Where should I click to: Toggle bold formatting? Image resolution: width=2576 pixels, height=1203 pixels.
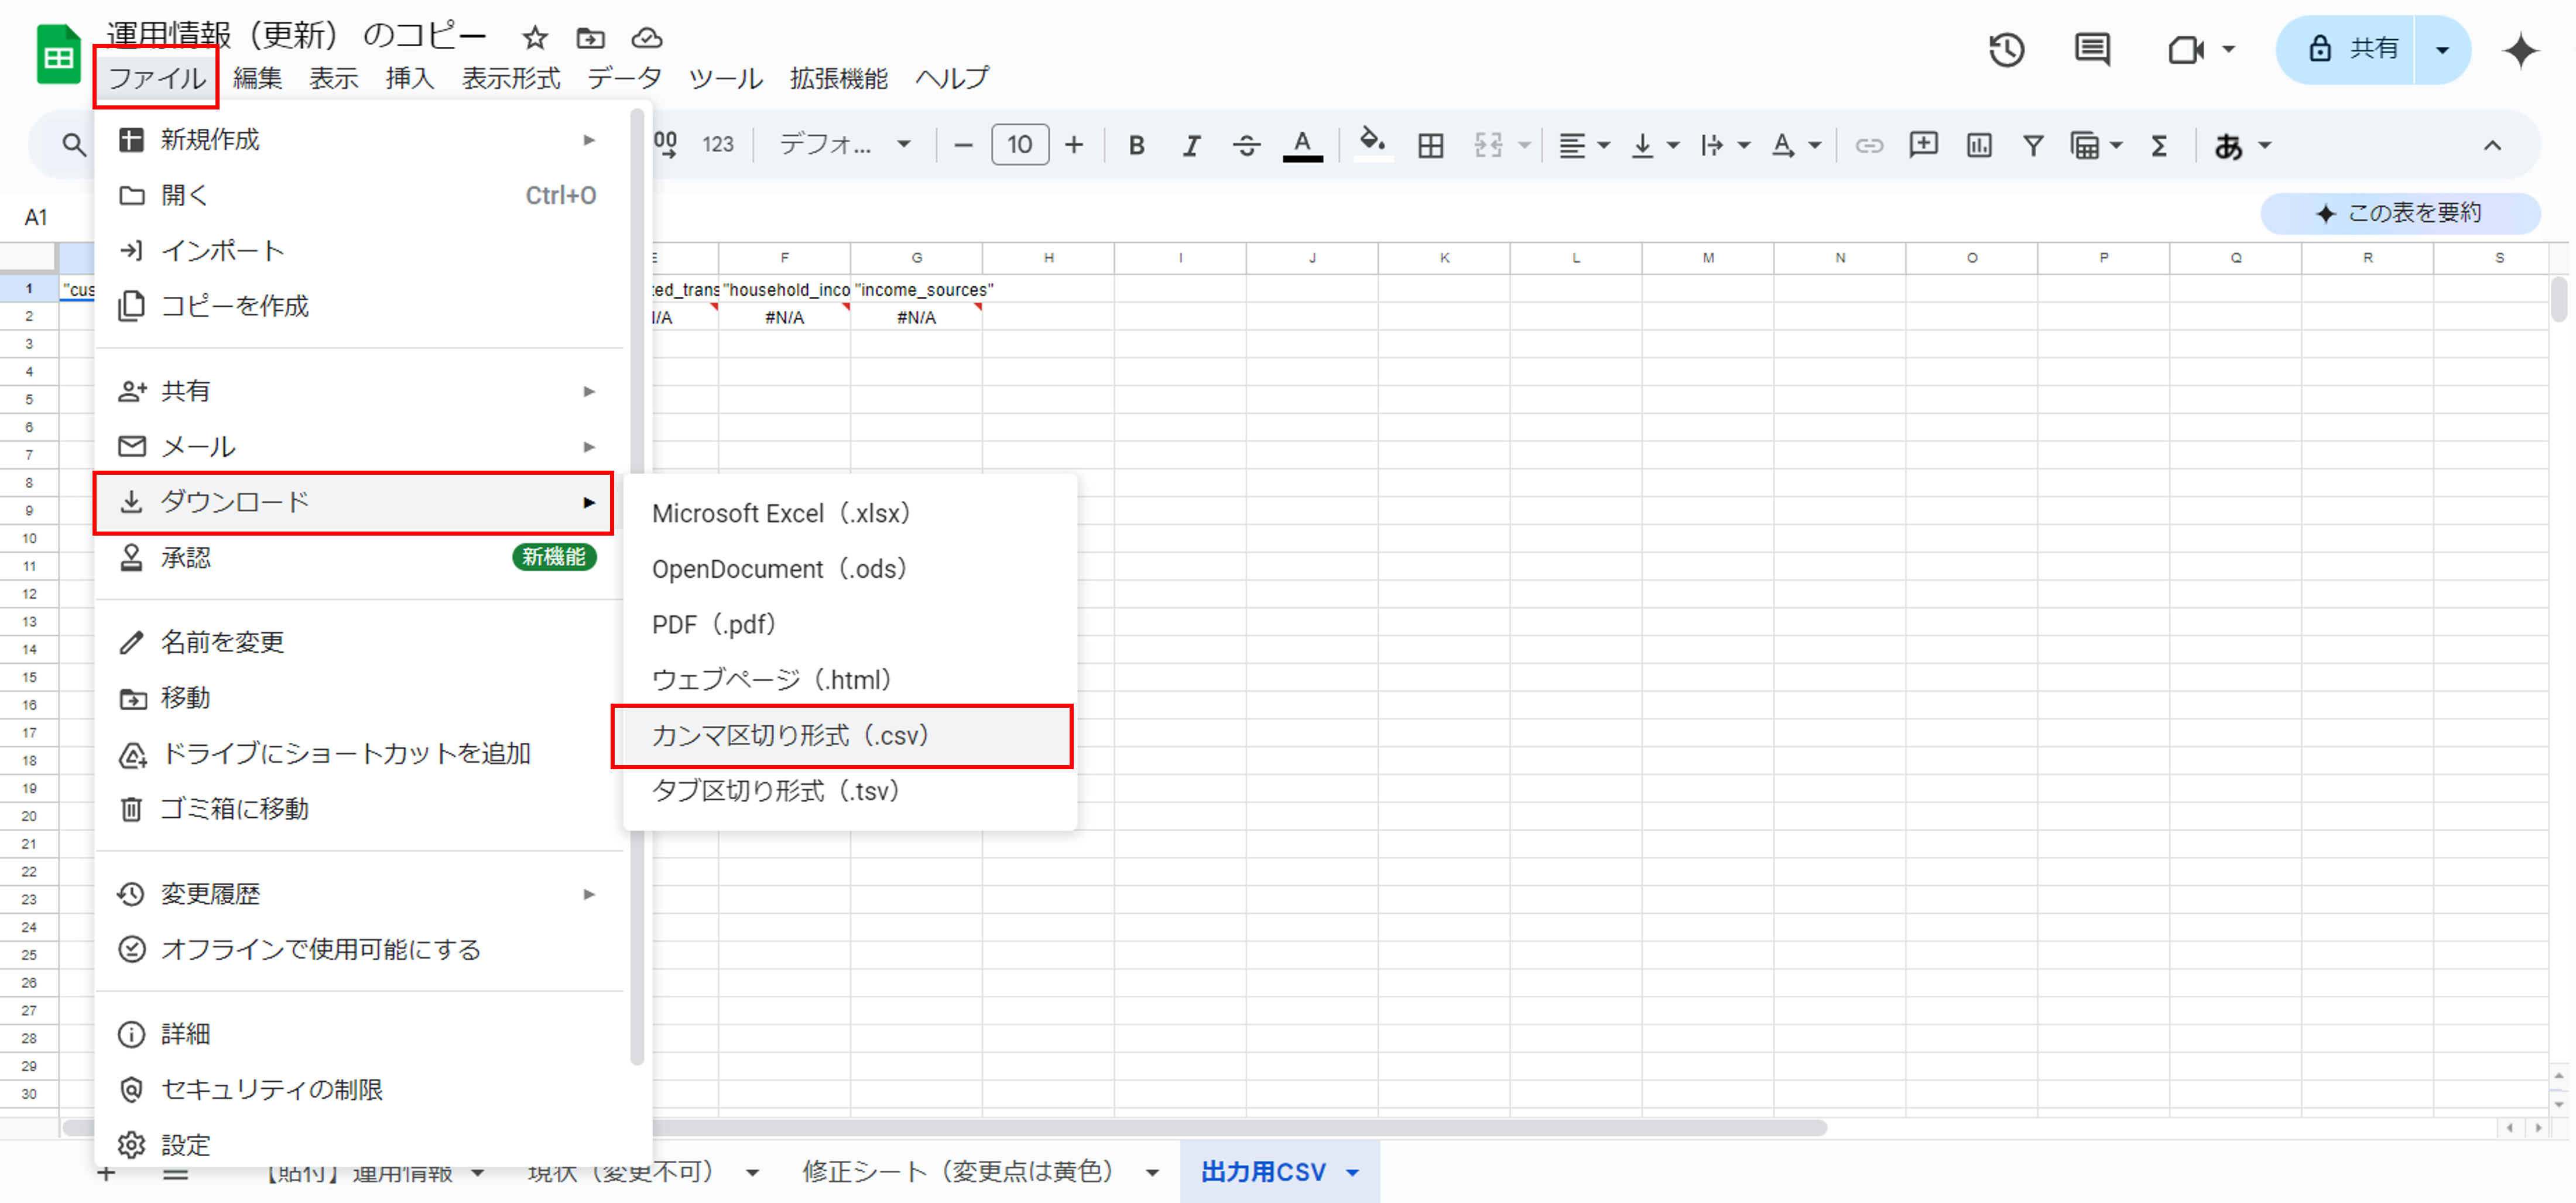[x=1136, y=146]
